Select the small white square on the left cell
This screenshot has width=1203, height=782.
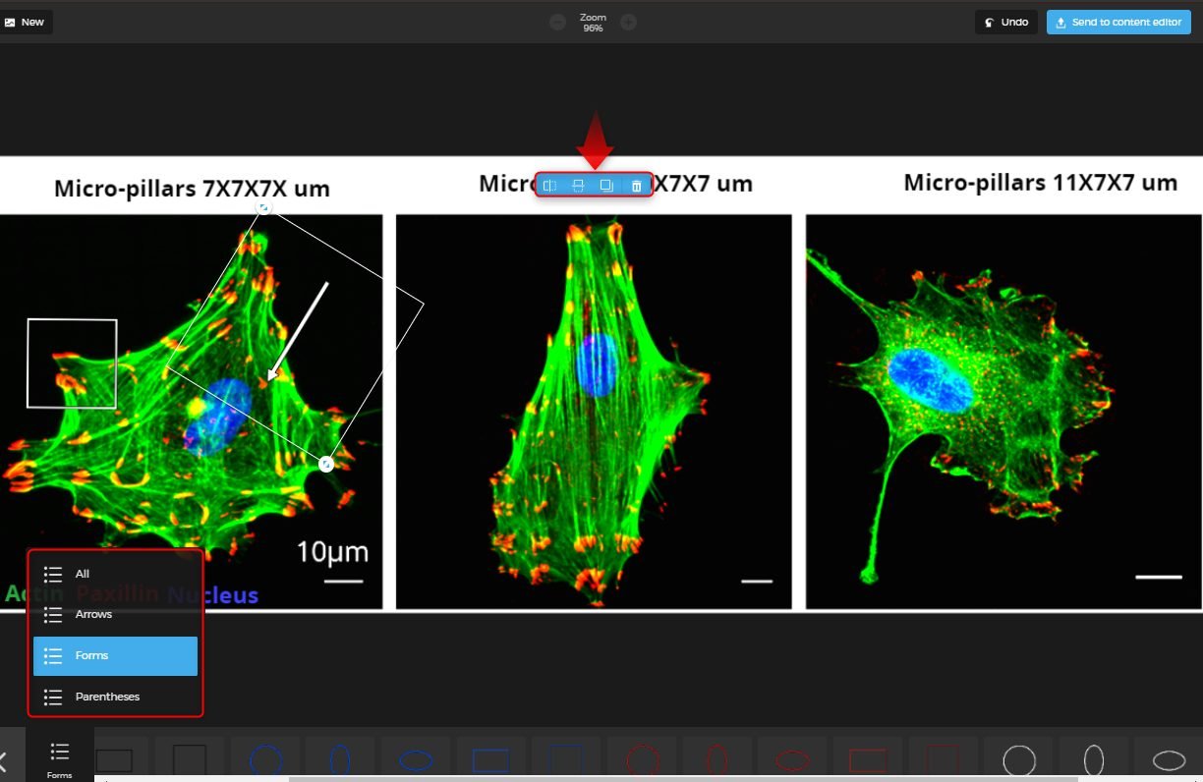pyautogui.click(x=72, y=363)
